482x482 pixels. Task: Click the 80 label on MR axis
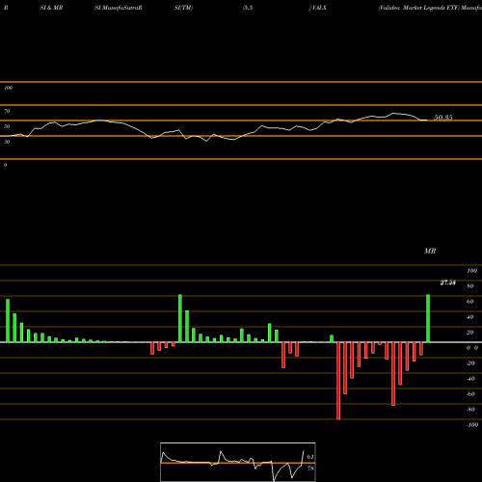pyautogui.click(x=470, y=286)
